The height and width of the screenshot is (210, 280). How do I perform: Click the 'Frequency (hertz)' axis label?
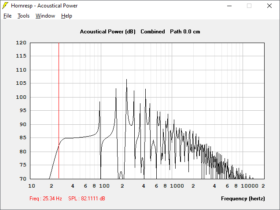click(x=243, y=199)
